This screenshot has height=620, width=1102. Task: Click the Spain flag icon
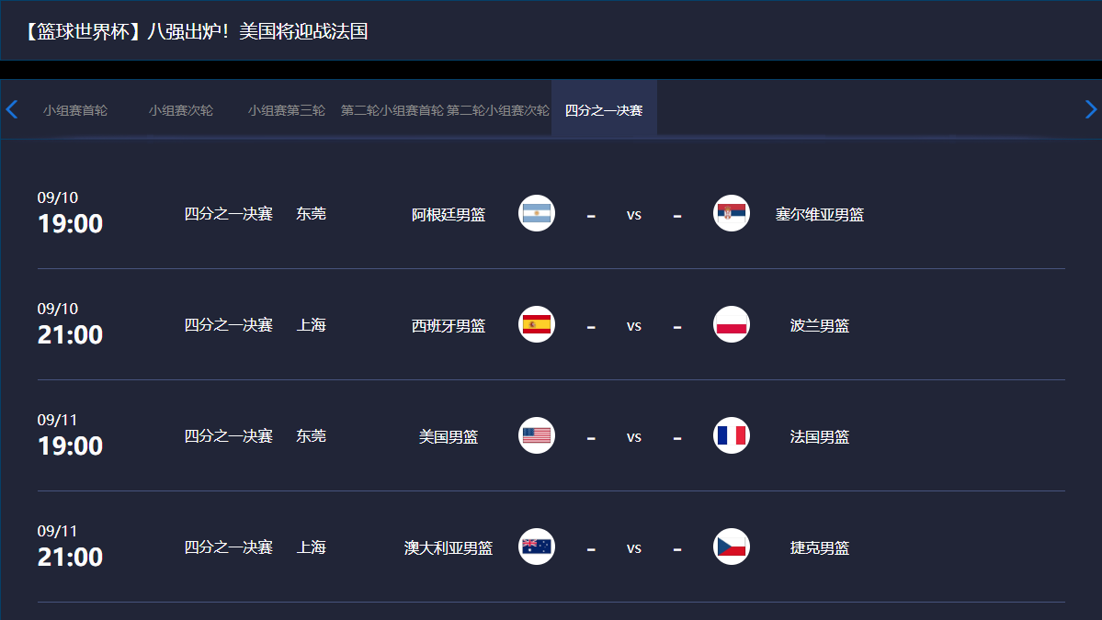tap(536, 324)
